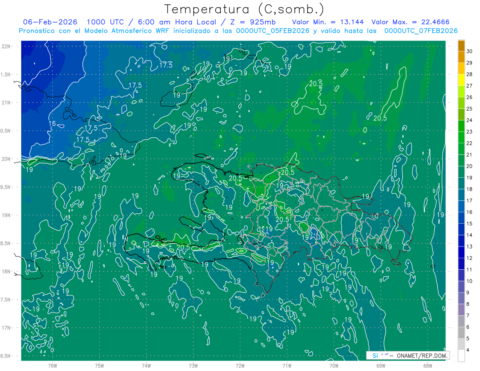Screen dimensions: 480x371
Task: Click the "70W" longitude axis label
Action: tap(334, 366)
